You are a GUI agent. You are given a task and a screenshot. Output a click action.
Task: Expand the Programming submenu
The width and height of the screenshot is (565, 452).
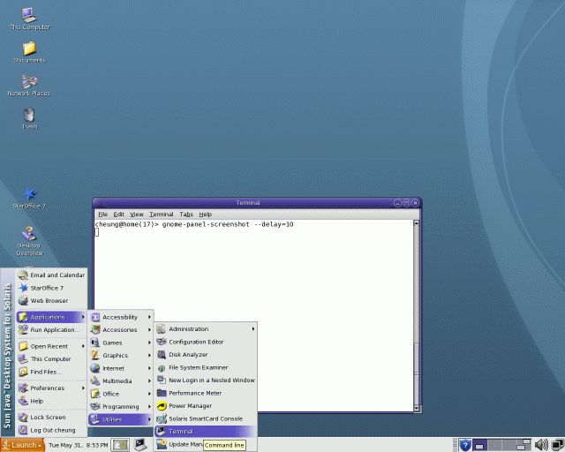(x=121, y=407)
